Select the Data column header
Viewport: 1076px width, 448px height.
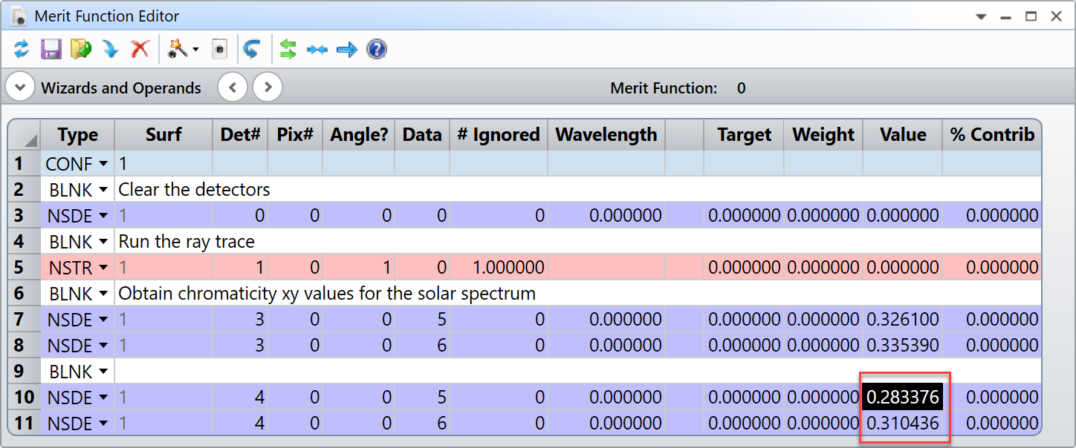422,134
